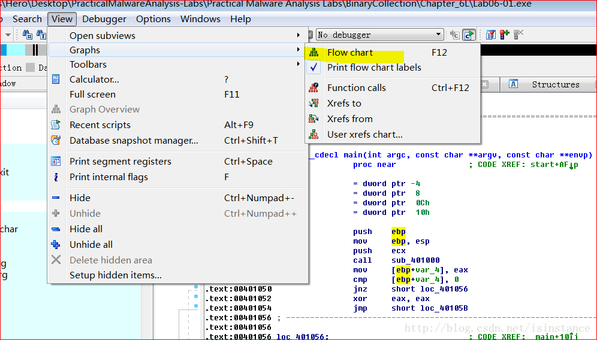Click the blue window toolbar icon
The width and height of the screenshot is (597, 340).
(x=491, y=35)
